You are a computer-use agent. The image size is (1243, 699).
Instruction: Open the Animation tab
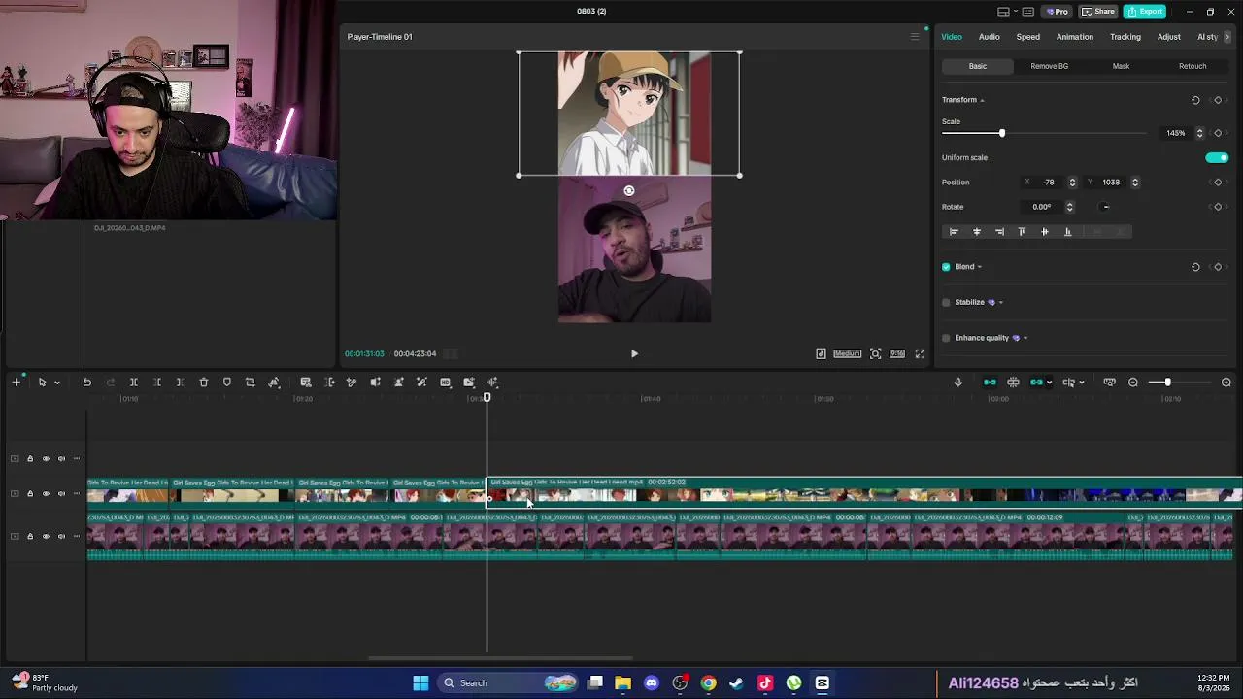click(1075, 37)
